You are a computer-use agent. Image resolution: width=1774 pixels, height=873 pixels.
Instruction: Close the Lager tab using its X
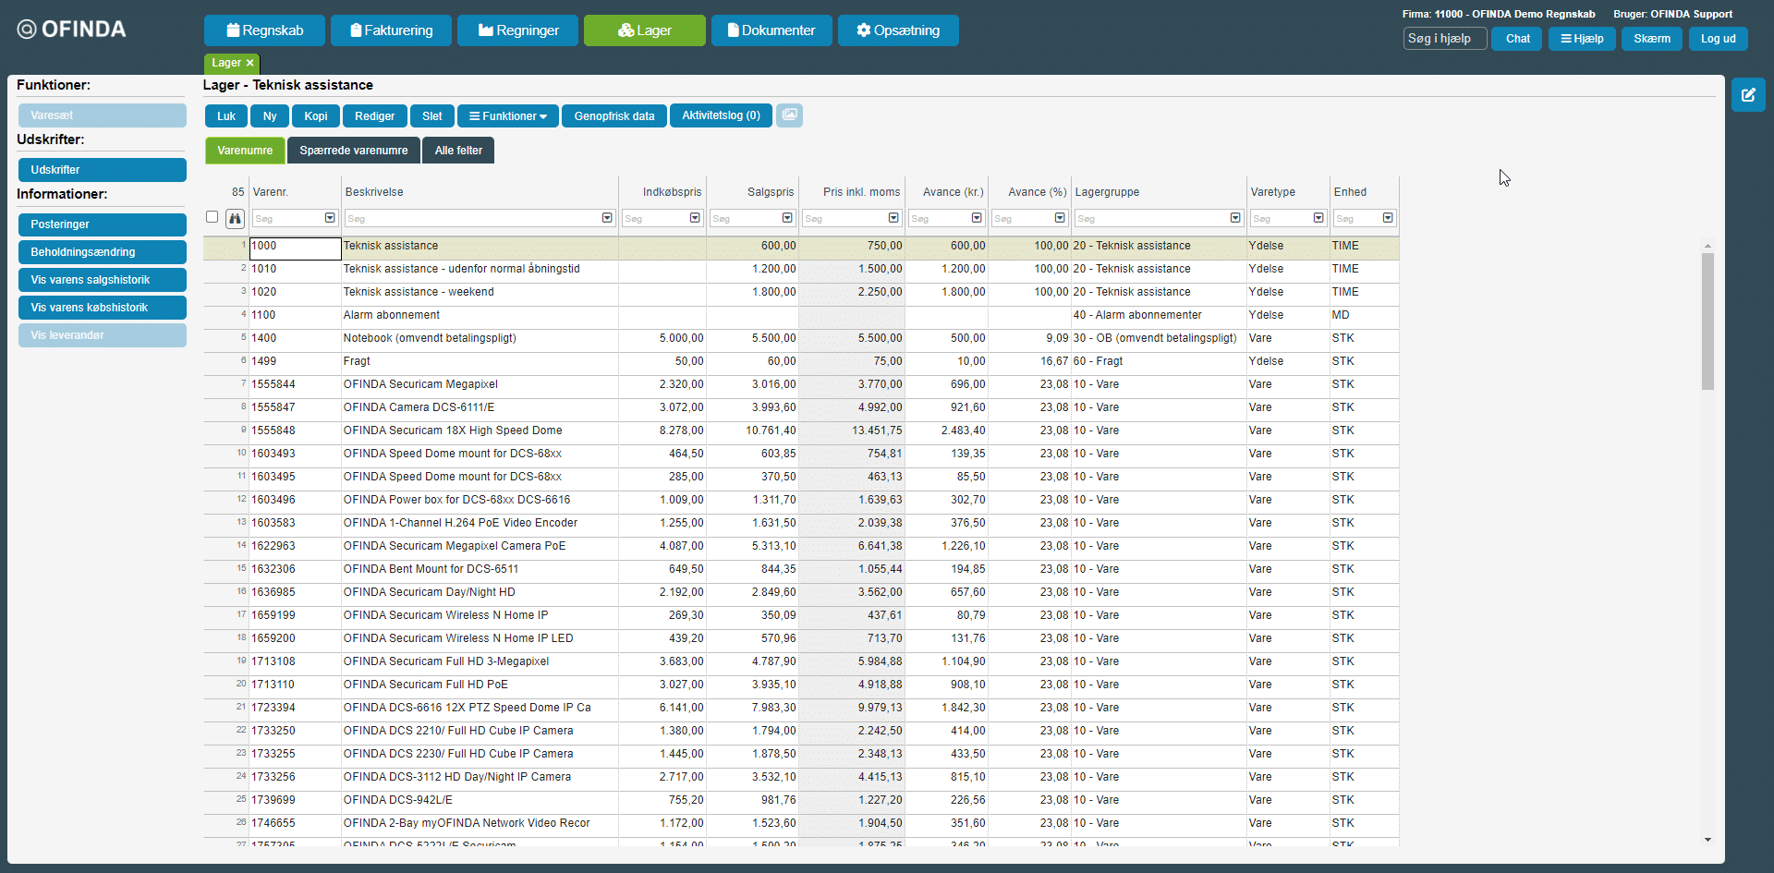coord(249,63)
